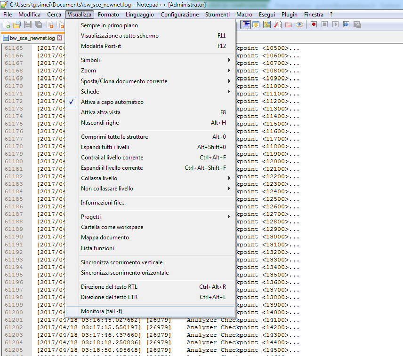
Task: Open the Macro menu
Action: tap(244, 15)
